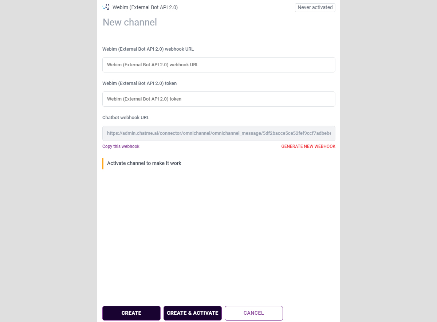The height and width of the screenshot is (322, 437).
Task: Click the "Copy this webhook" link
Action: (121, 146)
